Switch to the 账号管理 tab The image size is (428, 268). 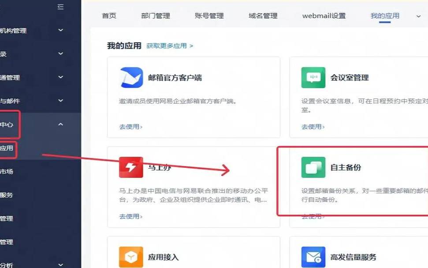pyautogui.click(x=209, y=15)
